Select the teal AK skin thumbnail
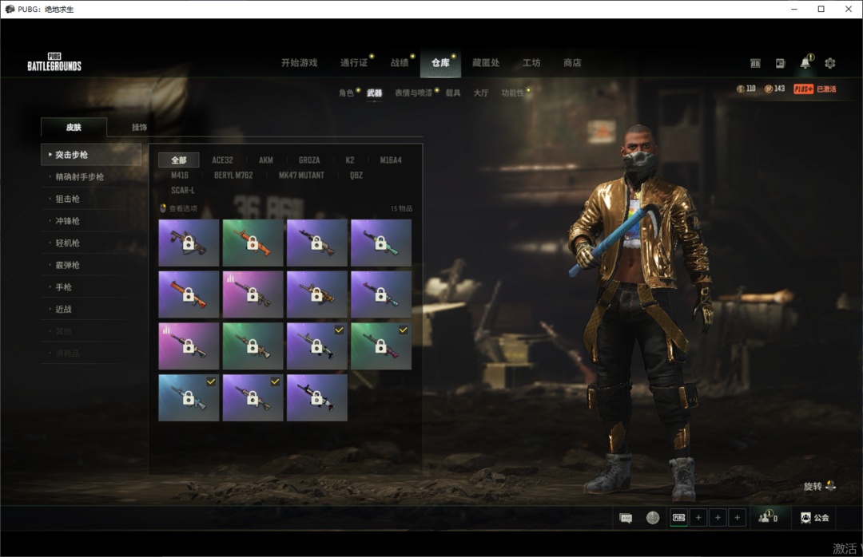 point(381,243)
